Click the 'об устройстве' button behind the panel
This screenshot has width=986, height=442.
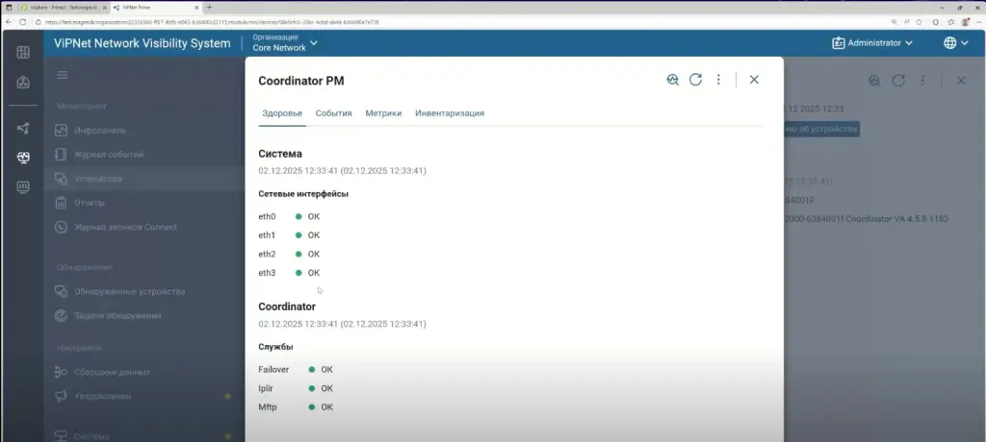[x=821, y=129]
